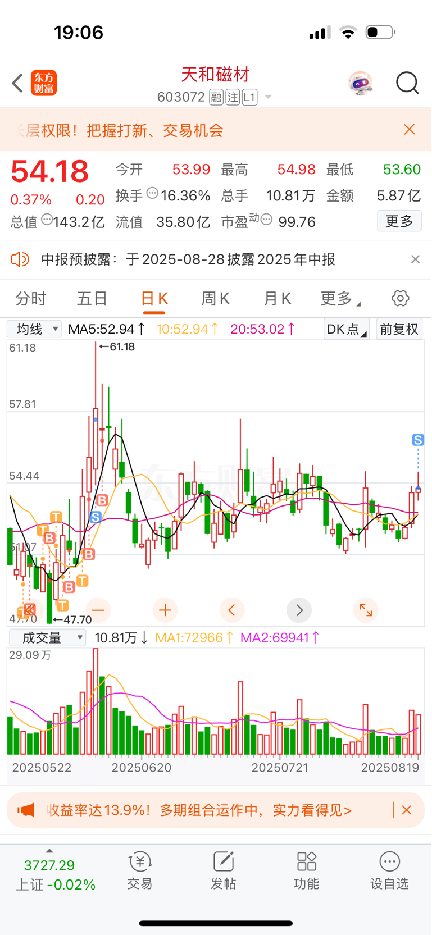Tap the megaphone icon in bottom banner
432x935 pixels.
(26, 810)
